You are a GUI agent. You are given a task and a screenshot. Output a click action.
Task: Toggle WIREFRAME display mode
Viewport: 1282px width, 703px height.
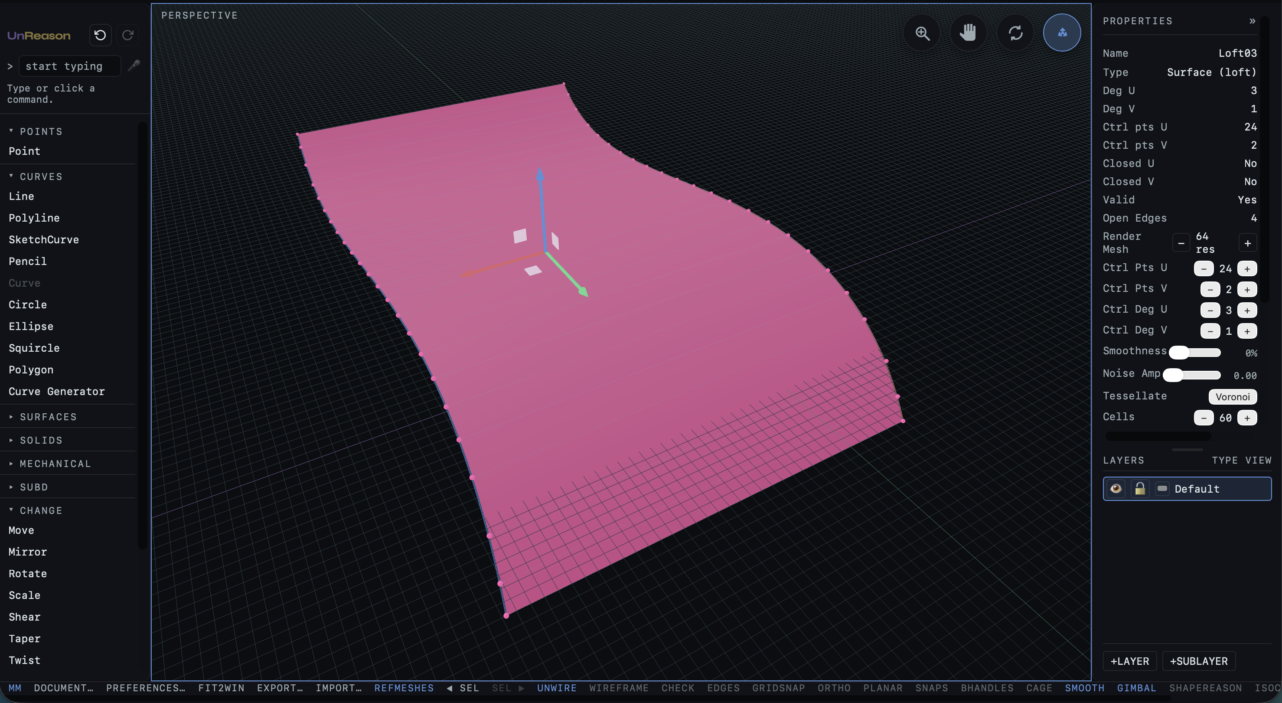click(619, 687)
